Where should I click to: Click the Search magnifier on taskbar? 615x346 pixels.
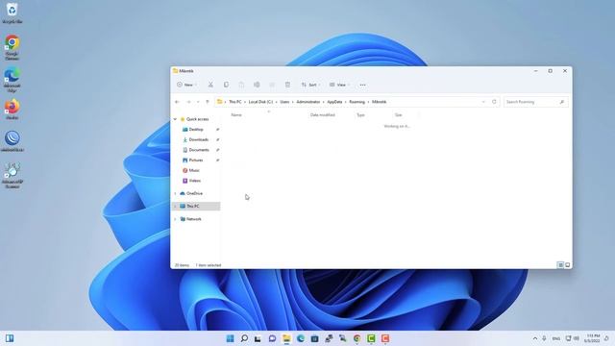point(244,338)
